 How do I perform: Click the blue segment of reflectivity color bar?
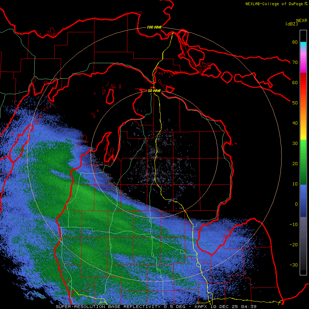(303, 201)
